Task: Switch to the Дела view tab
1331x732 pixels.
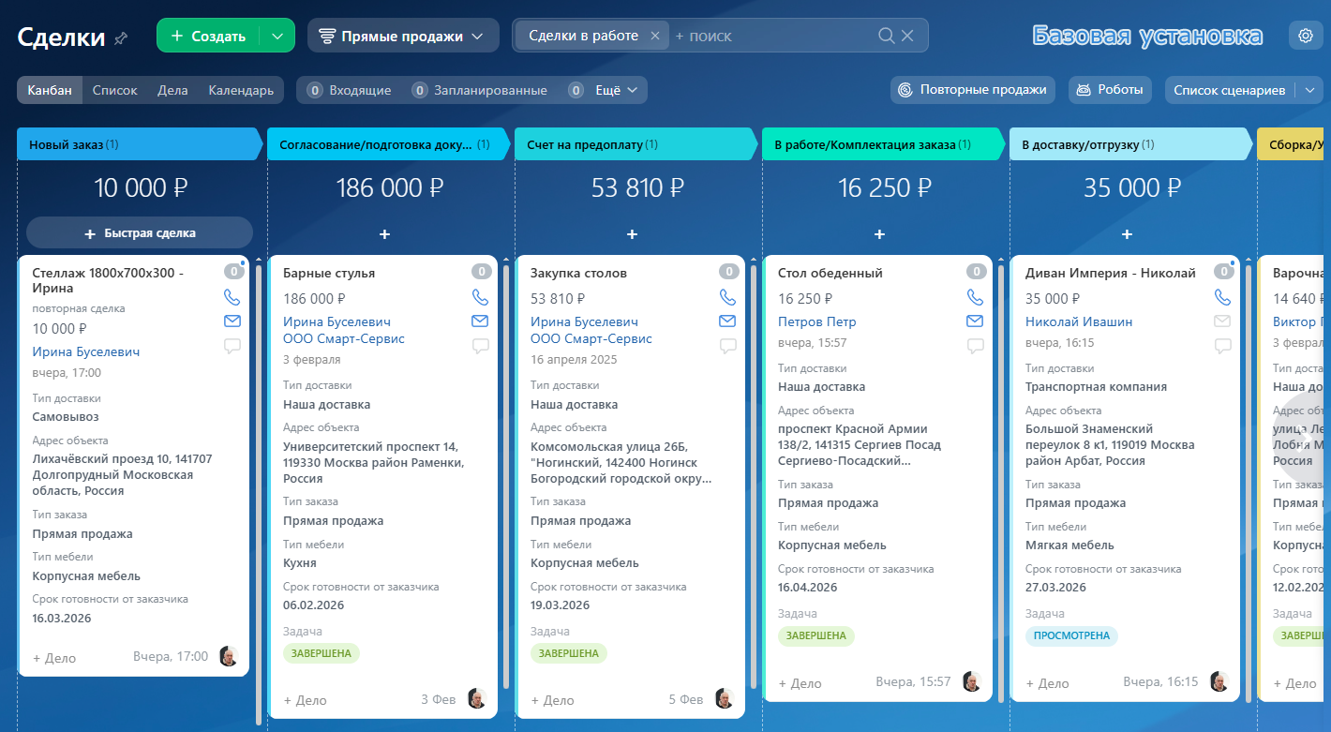Action: tap(172, 90)
